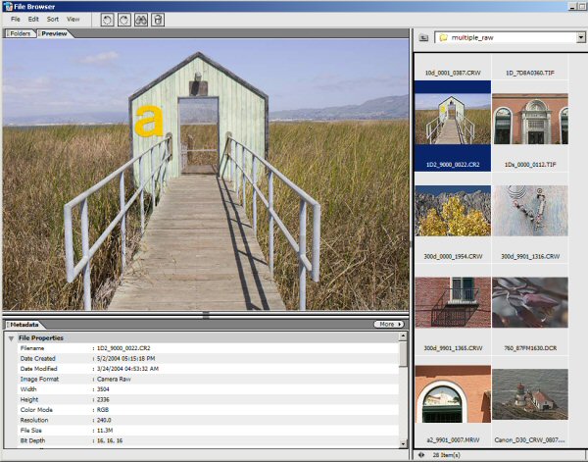
Task: Select the Preview tab
Action: pos(54,33)
